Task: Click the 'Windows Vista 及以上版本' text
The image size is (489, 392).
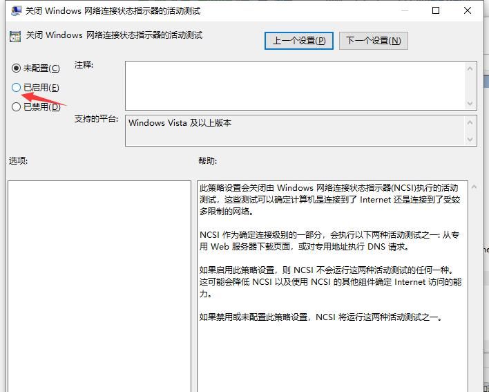Action: coord(180,123)
